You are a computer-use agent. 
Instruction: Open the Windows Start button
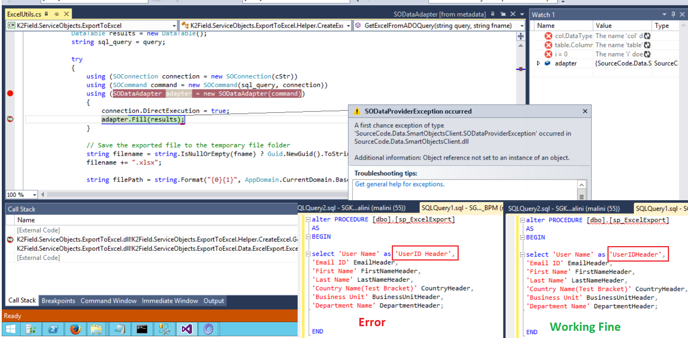(x=11, y=329)
